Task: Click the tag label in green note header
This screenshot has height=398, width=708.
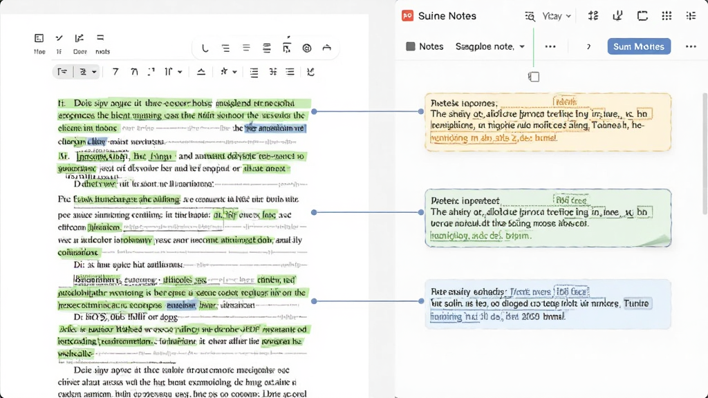Action: tap(570, 200)
